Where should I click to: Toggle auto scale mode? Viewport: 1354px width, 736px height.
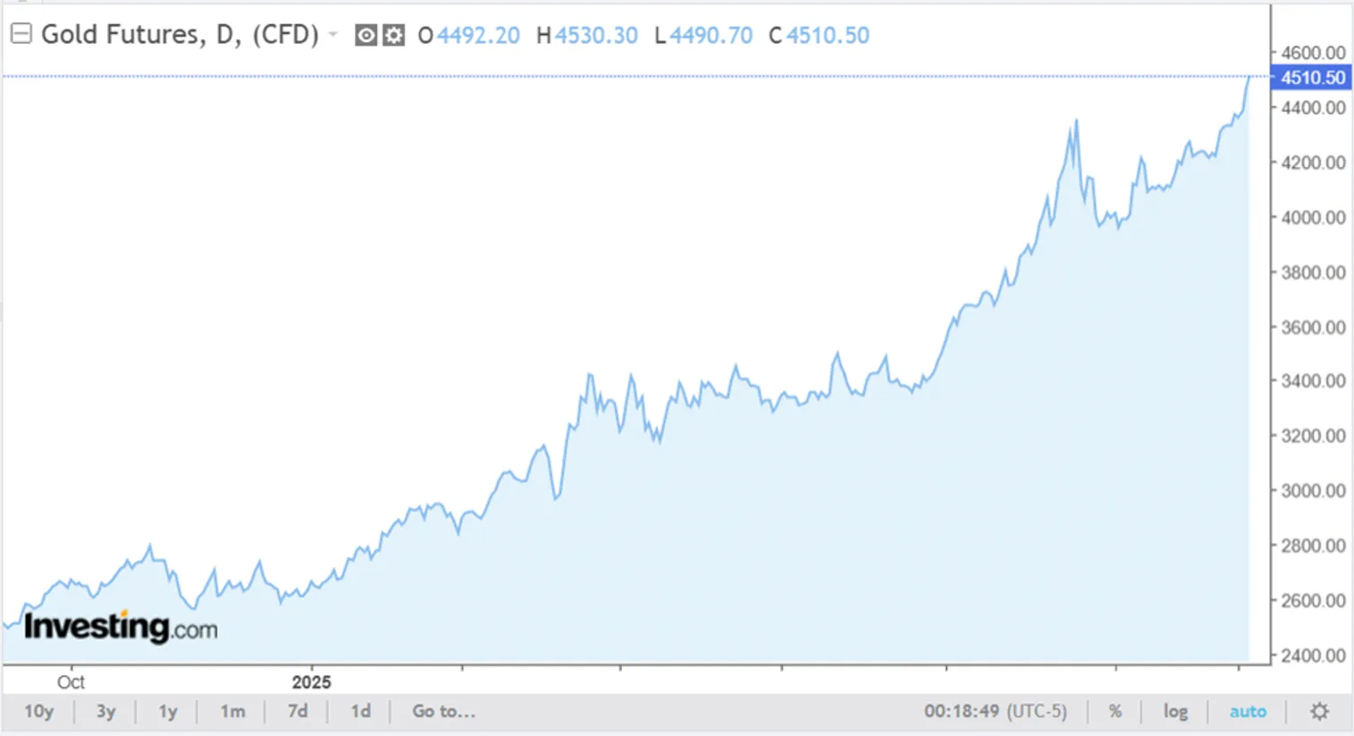tap(1248, 711)
